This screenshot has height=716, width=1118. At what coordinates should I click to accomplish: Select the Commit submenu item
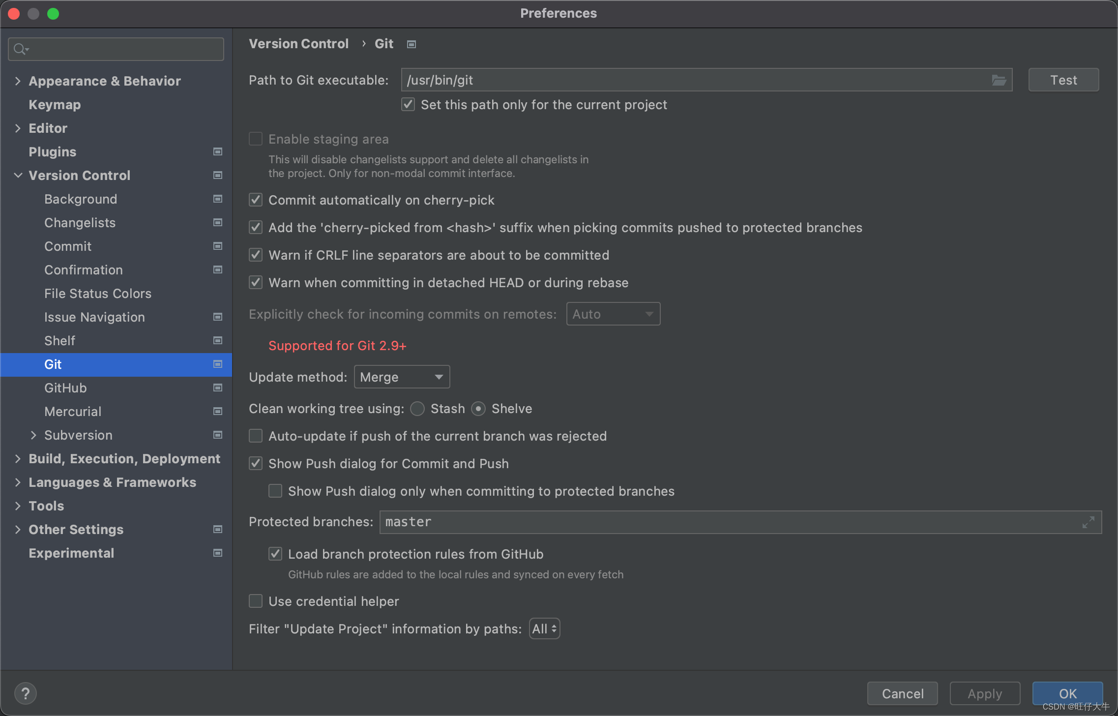click(x=68, y=246)
